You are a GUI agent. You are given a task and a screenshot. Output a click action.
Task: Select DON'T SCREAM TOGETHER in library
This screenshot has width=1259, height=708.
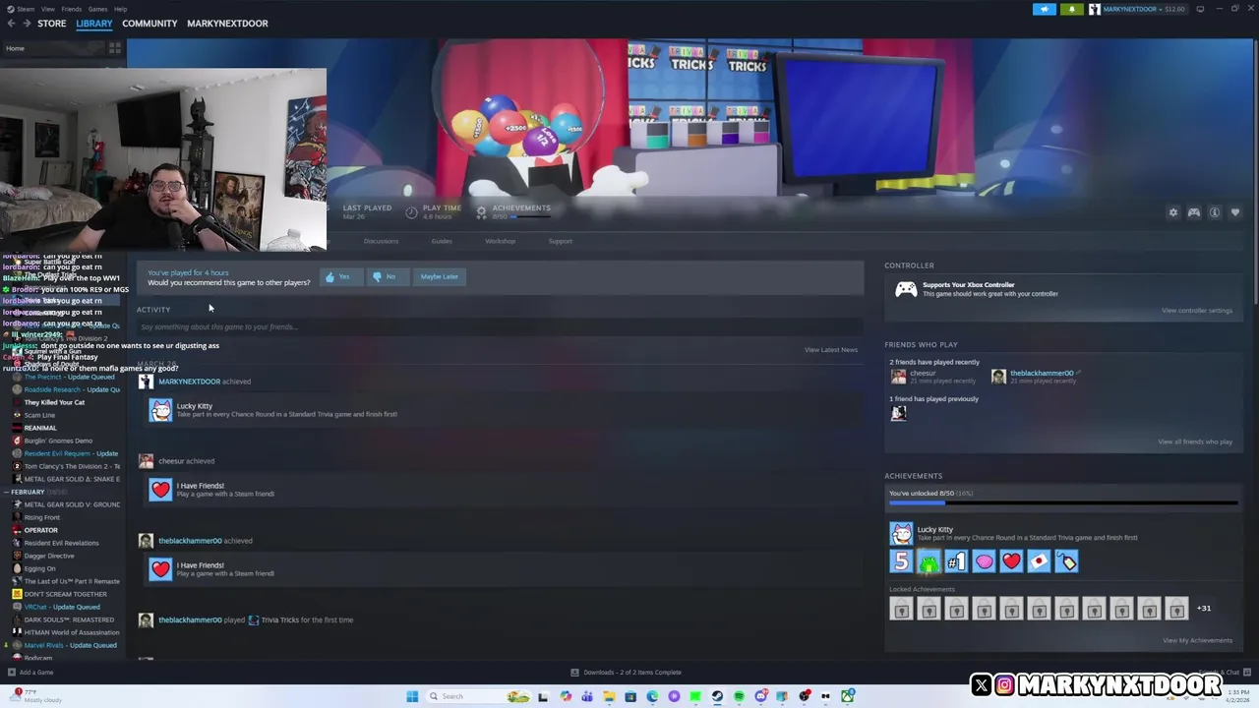65,594
